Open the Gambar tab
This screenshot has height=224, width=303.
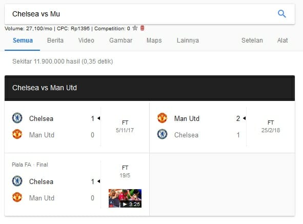(121, 40)
